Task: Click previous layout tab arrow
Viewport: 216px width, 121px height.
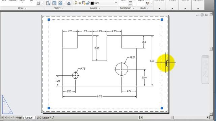Action: 5,118
